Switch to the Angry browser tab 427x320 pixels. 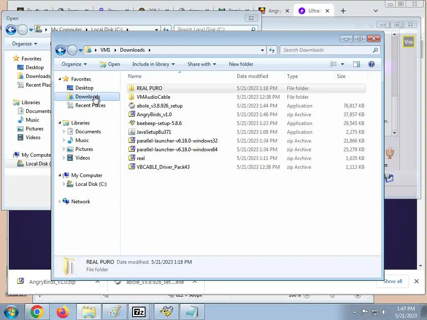coord(274,11)
